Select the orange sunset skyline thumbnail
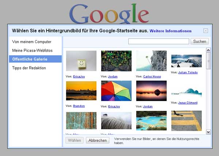This screenshot has height=156, width=219. [x=81, y=91]
